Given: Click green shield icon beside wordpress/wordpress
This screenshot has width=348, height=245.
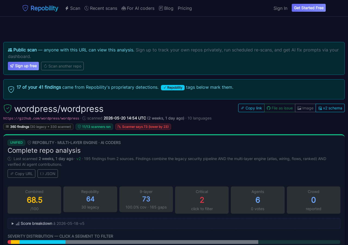Looking at the screenshot, I should tap(8, 109).
